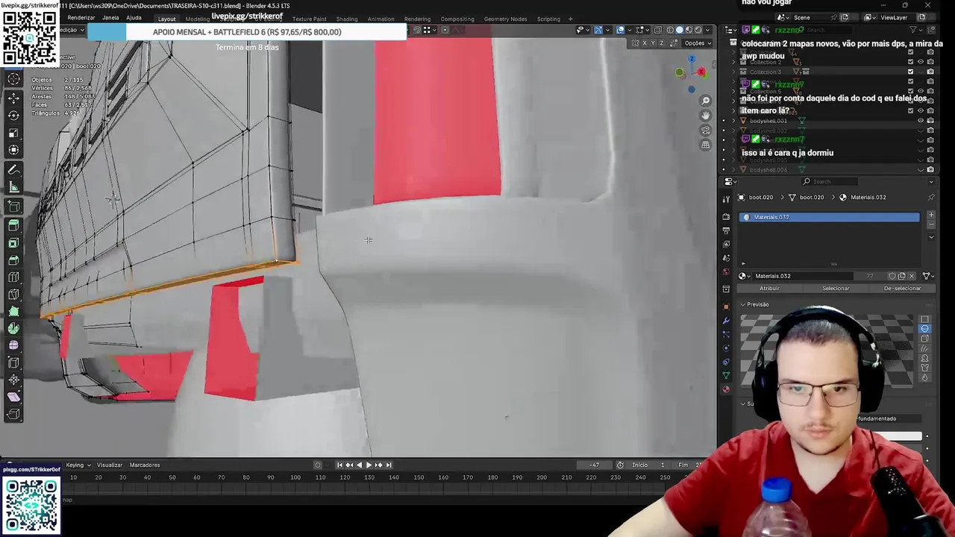Toggle viewport gizmos button
This screenshot has height=537, width=955.
coord(598,30)
